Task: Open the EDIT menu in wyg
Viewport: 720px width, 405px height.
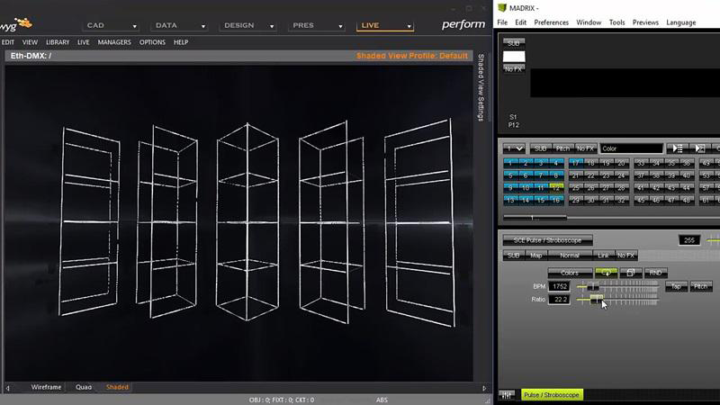Action: [x=8, y=42]
